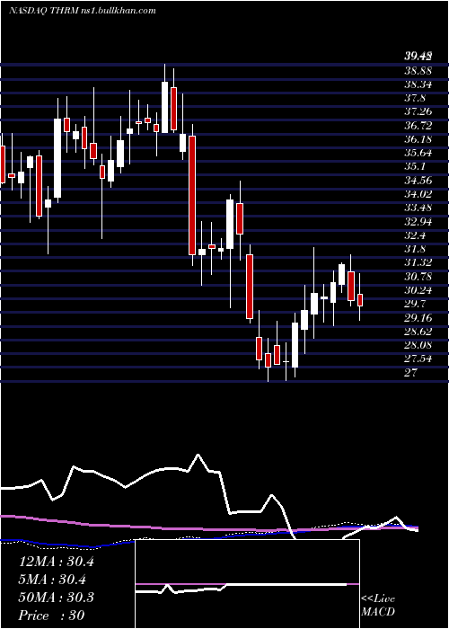Click the 37.26 price axis label

click(418, 112)
